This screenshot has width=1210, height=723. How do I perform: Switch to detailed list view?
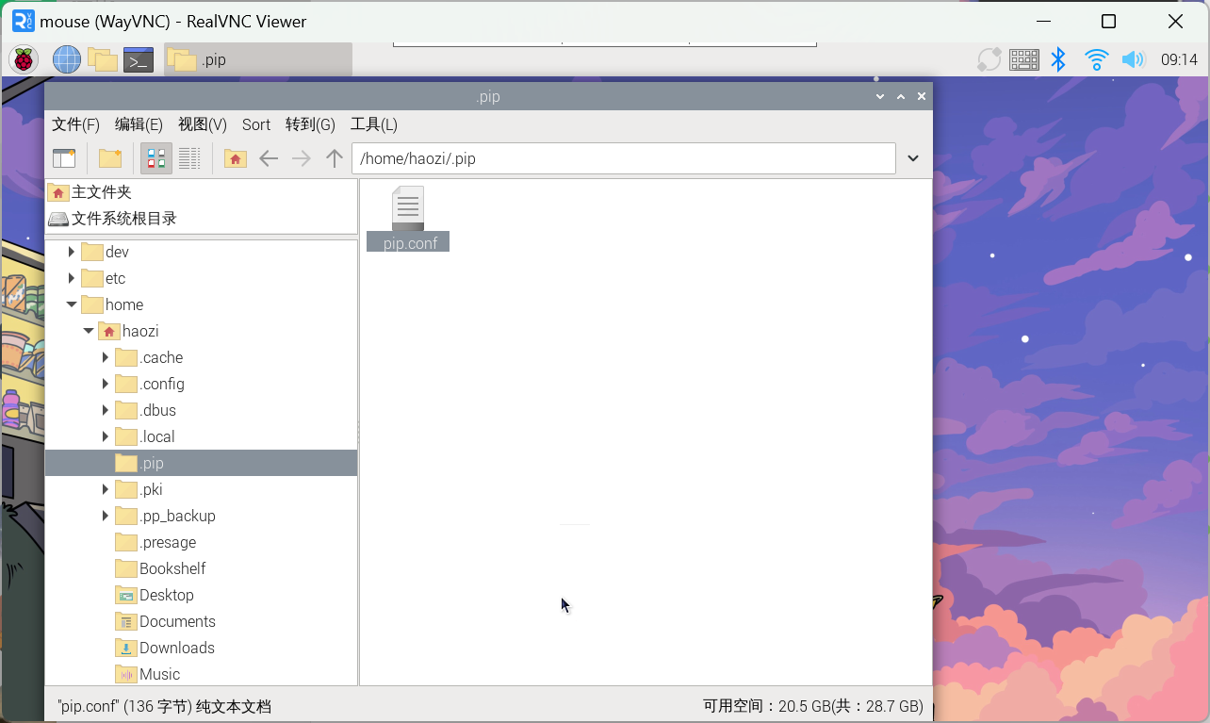[189, 158]
